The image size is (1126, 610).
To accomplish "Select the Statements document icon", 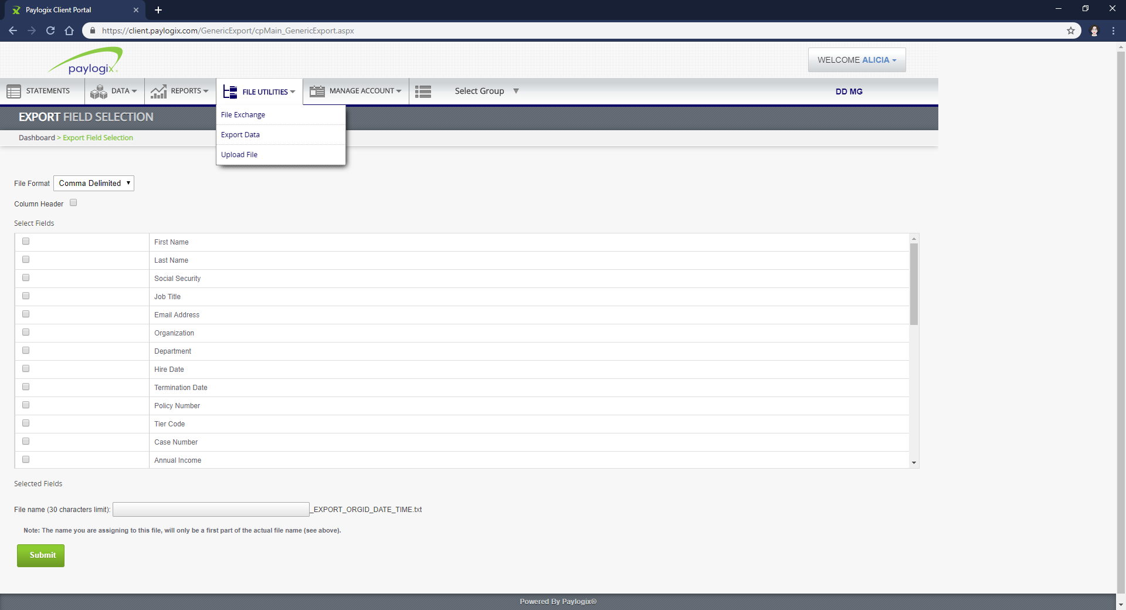I will pos(13,91).
